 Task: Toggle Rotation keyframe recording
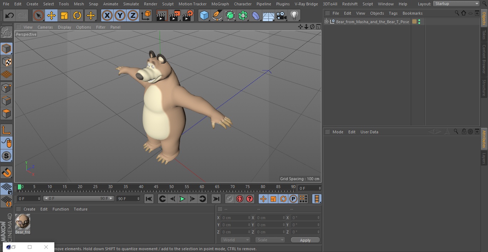[283, 199]
